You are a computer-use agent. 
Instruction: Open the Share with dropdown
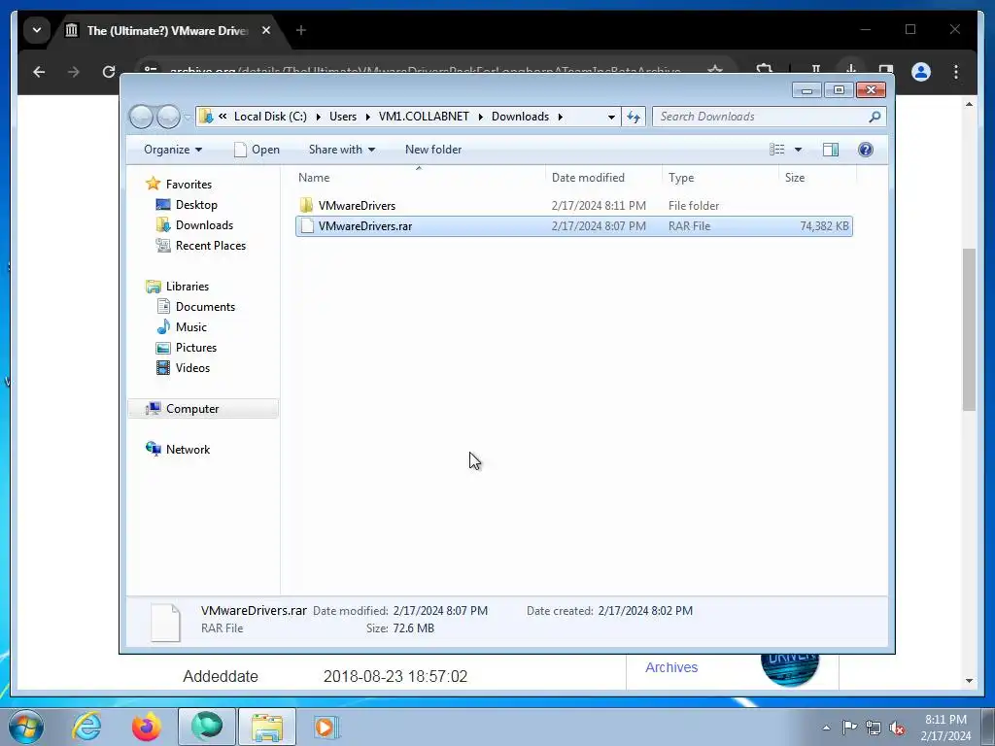click(342, 150)
